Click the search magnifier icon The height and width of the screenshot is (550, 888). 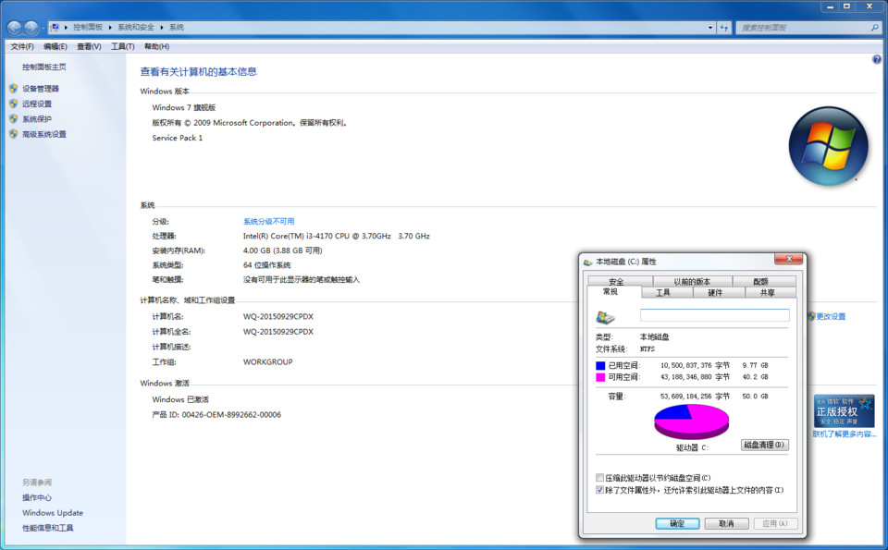[874, 27]
